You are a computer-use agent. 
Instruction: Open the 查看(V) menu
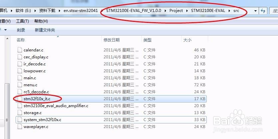click(x=5, y=21)
